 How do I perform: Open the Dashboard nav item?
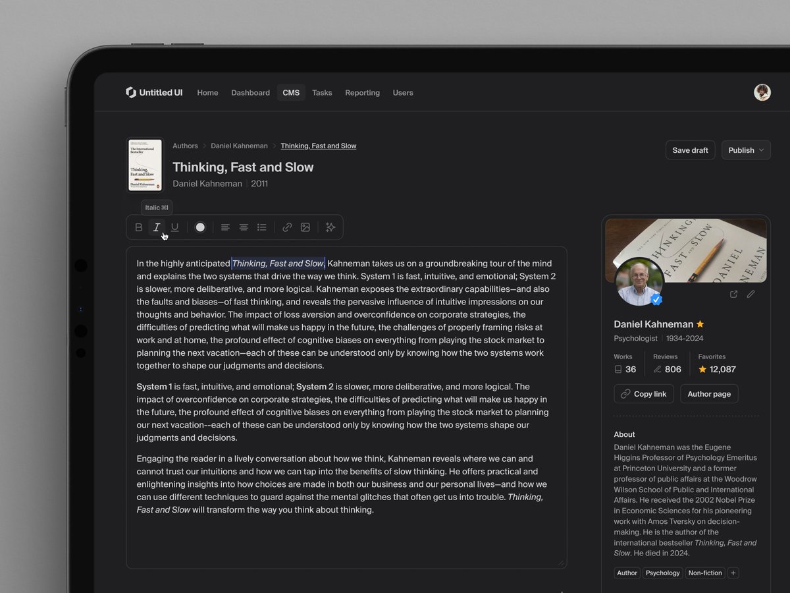click(x=250, y=93)
